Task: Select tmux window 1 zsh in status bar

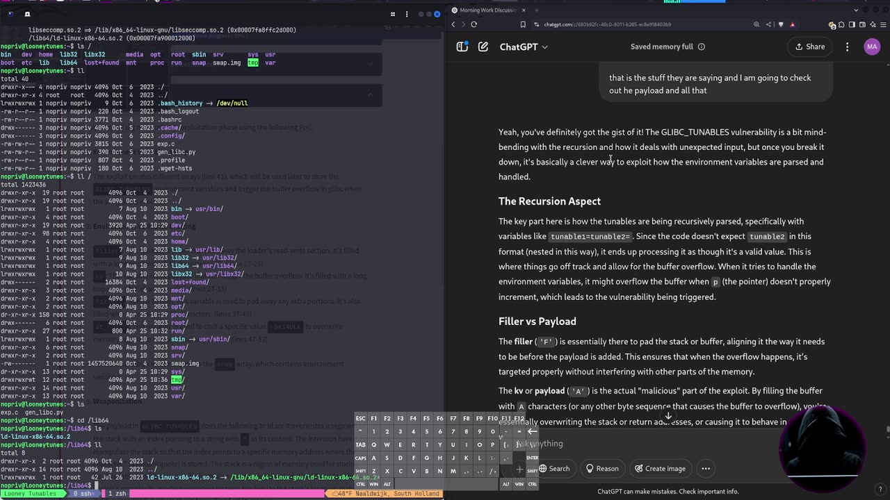Action: coord(117,494)
